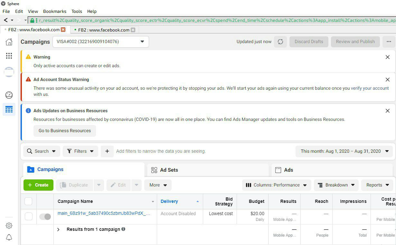This screenshot has width=396, height=245.
Task: Switch the main_6Bz91w campaign on/off toggle
Action: pyautogui.click(x=45, y=217)
